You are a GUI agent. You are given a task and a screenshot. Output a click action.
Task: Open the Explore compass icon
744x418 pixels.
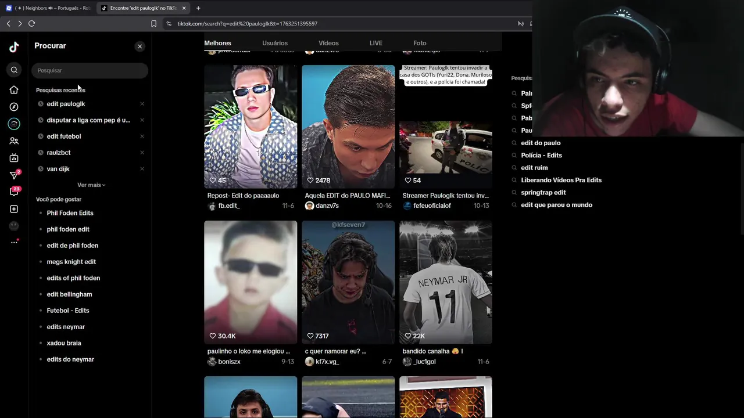click(14, 107)
